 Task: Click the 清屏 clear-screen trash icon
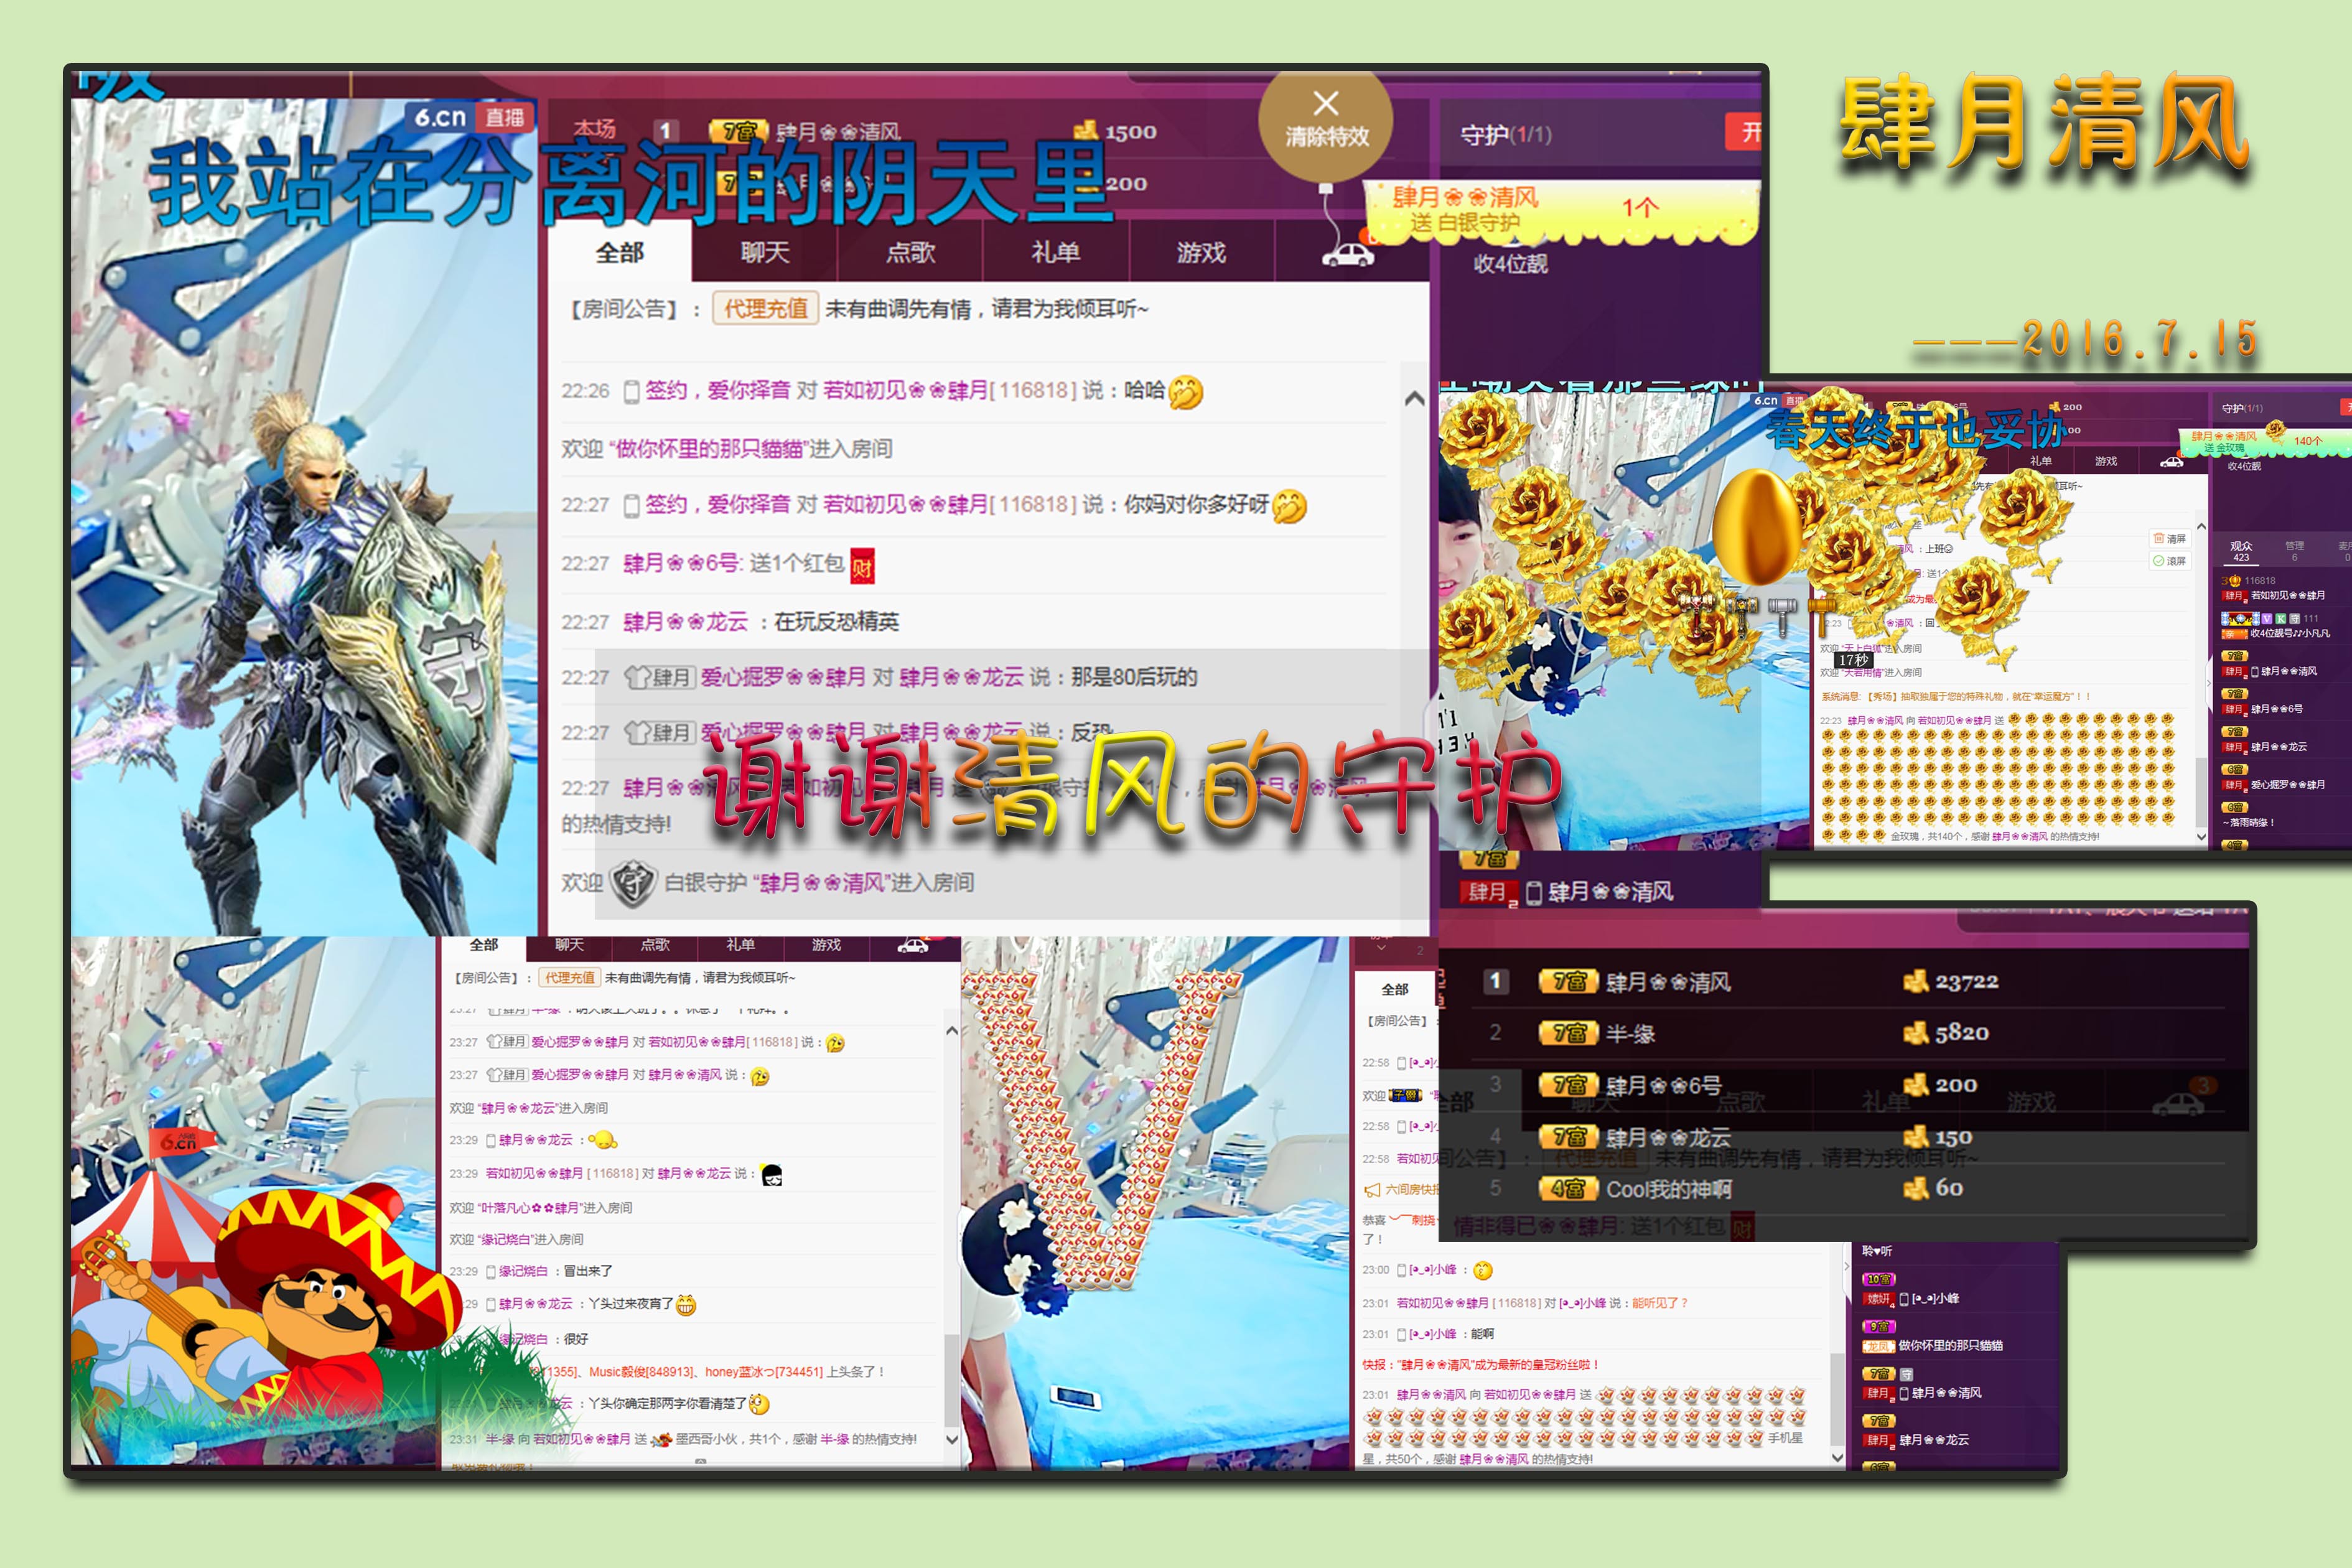(2160, 540)
